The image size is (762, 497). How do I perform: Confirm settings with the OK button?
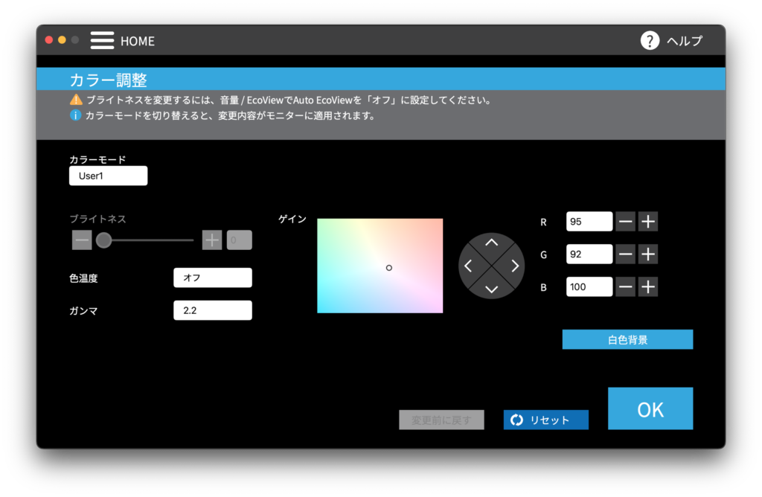point(650,408)
